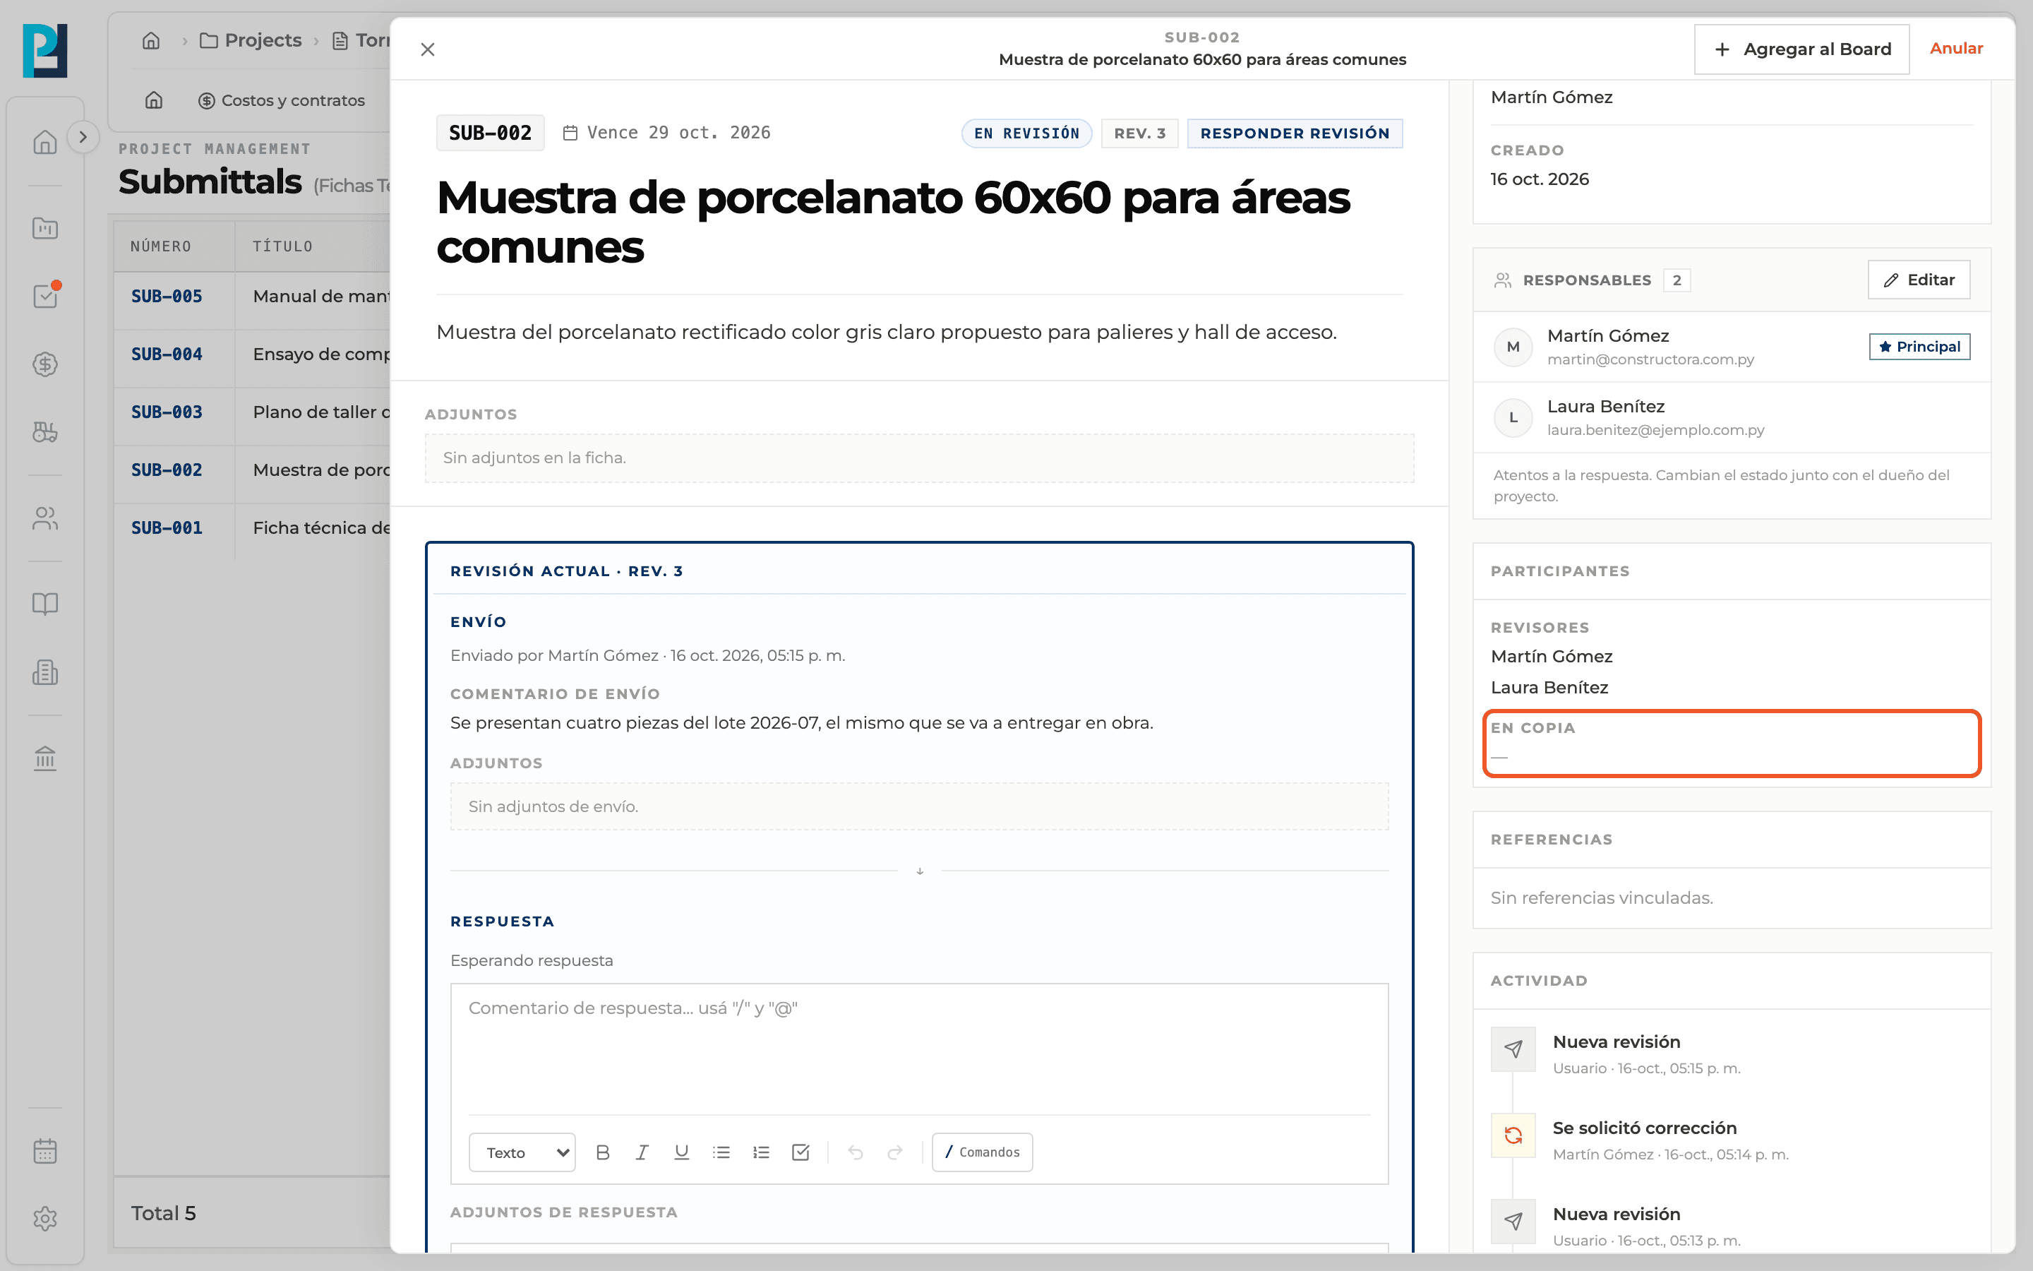Open the sidebar home icon
Screen dimensions: 2033x1271
(x=45, y=142)
